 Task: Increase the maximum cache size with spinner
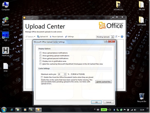point(65,73)
